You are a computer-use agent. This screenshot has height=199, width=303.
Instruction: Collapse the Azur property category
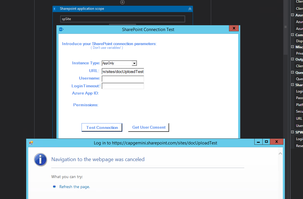[293, 15]
